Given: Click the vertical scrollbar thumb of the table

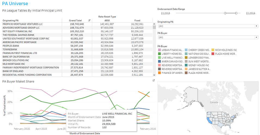Looking at the screenshot, I should click(154, 27).
